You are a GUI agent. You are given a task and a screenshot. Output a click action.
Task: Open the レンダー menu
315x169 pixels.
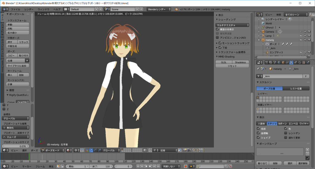coord(29,9)
